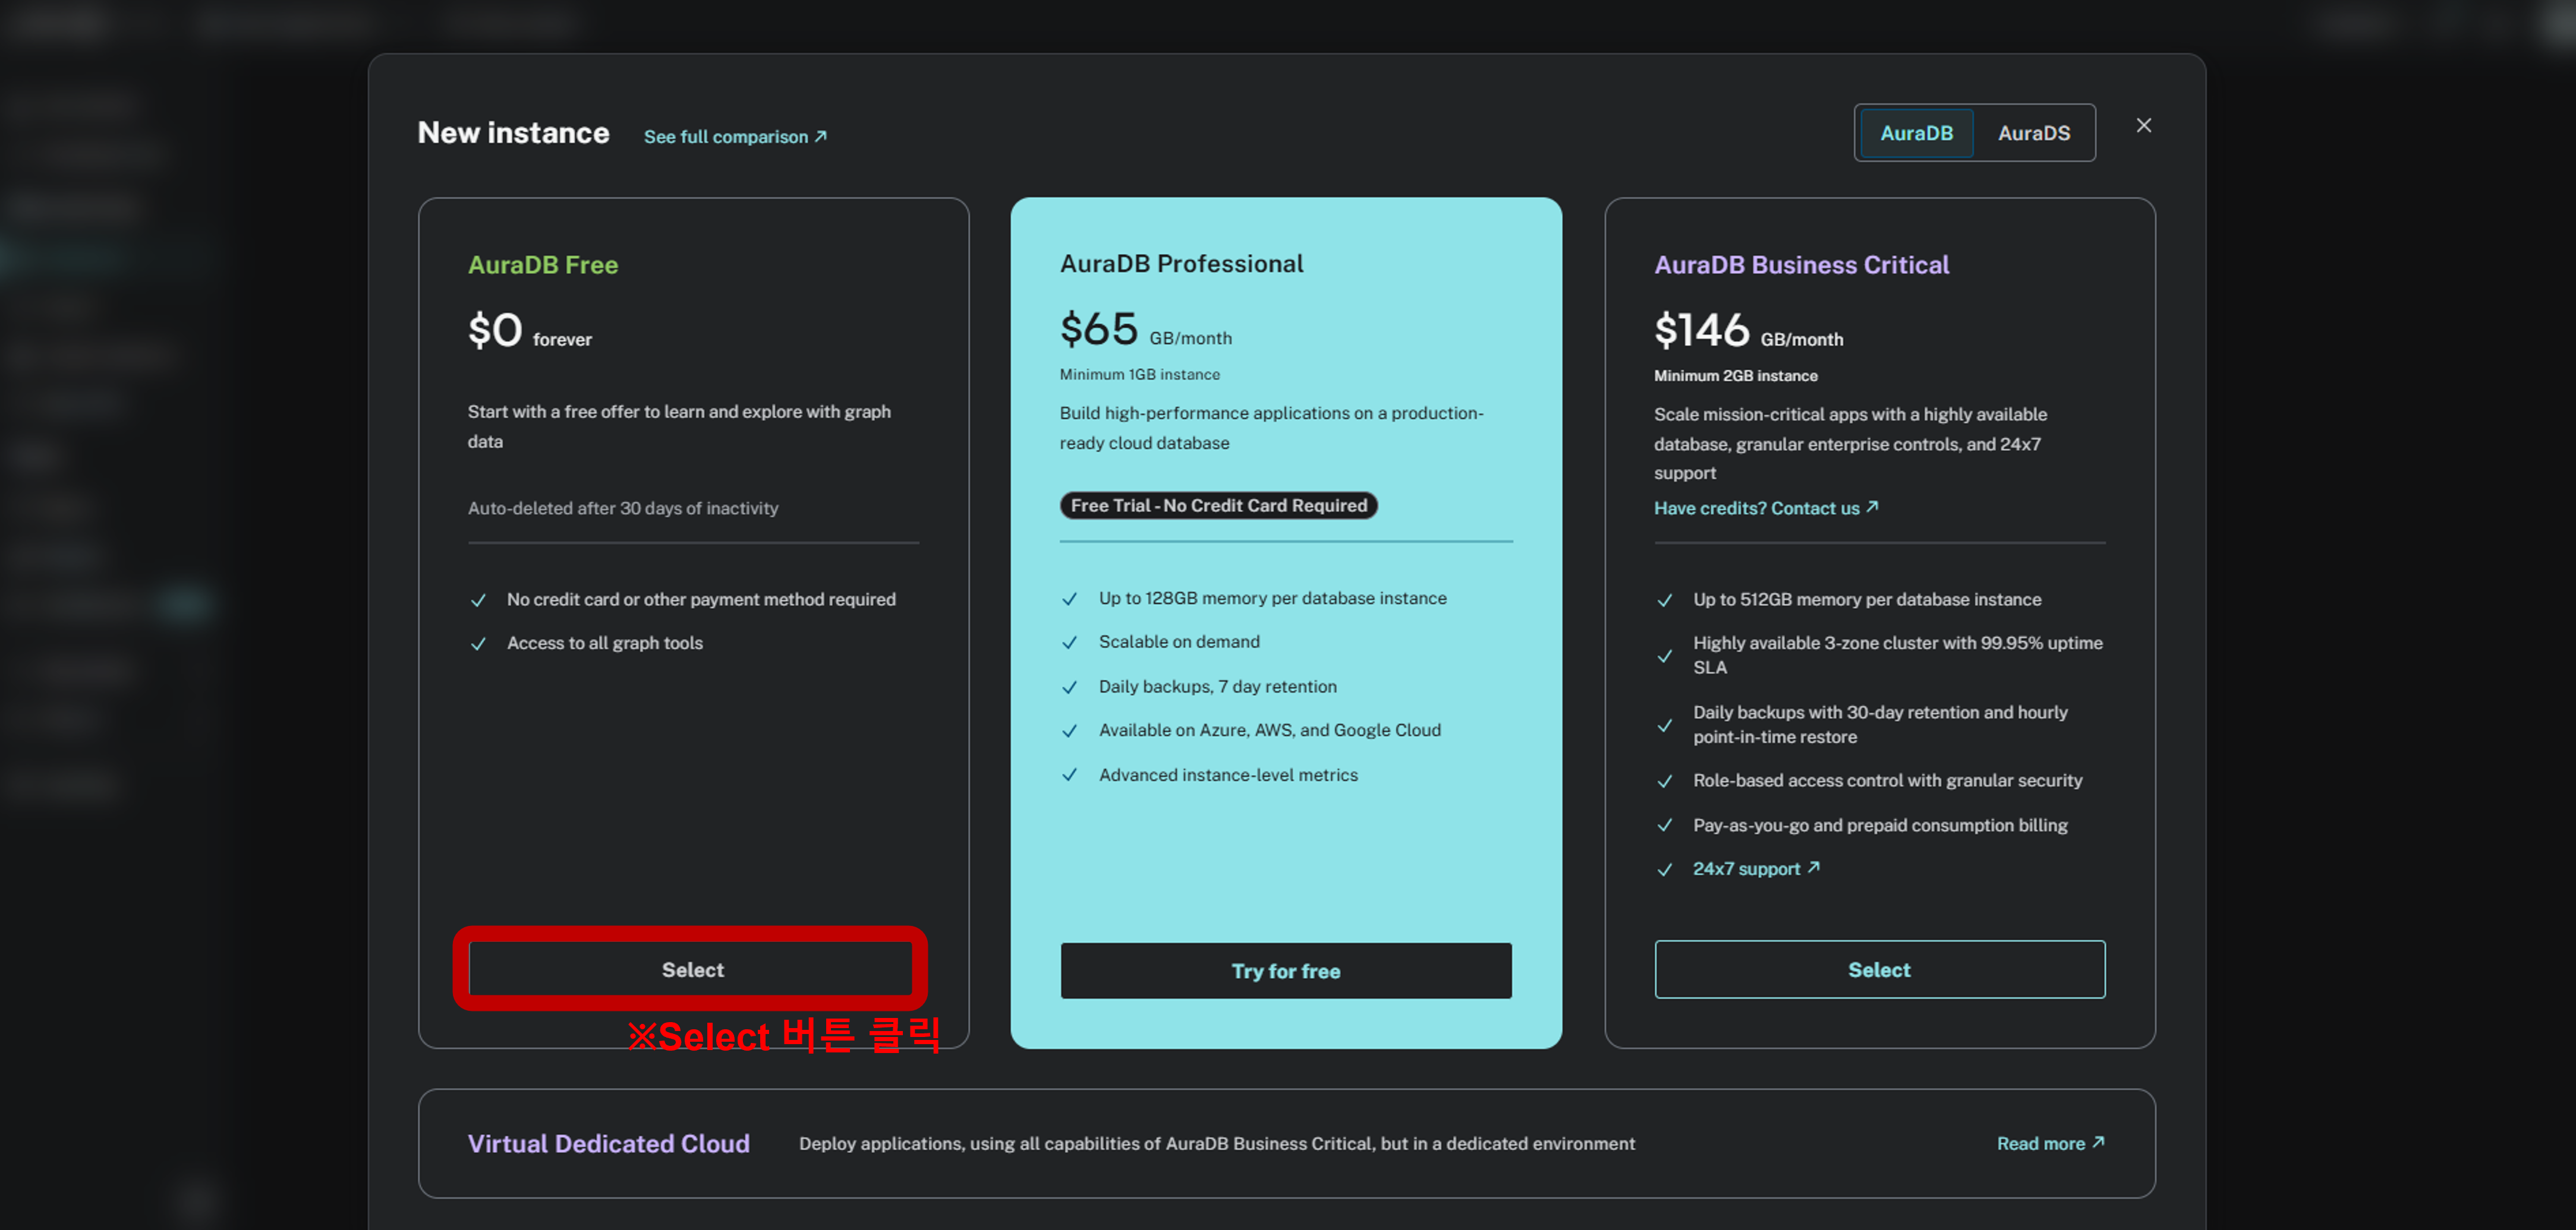The width and height of the screenshot is (2576, 1230).
Task: Click checkmark beside No credit card required
Action: pyautogui.click(x=478, y=600)
